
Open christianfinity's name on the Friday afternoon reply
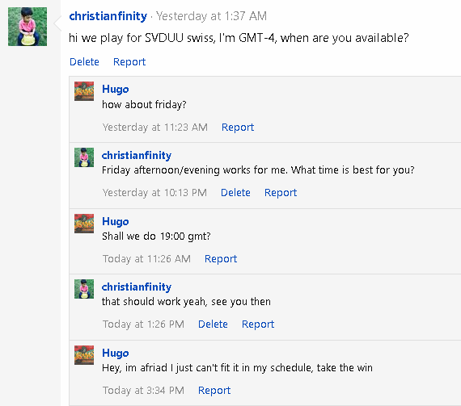(x=137, y=155)
